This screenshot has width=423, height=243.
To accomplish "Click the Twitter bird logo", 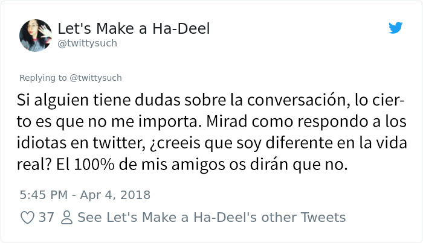I will pos(396,28).
